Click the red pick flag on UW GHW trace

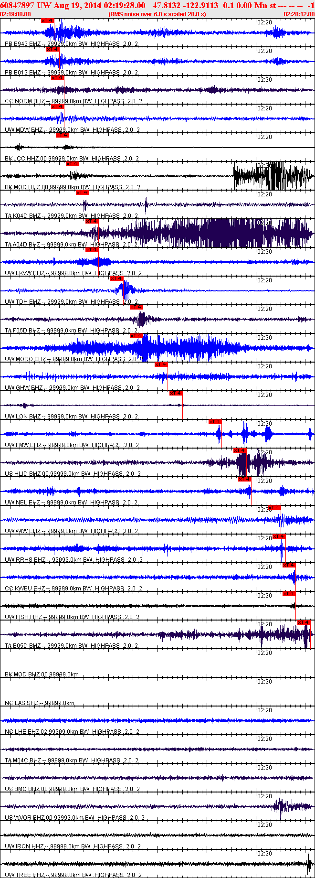161,364
